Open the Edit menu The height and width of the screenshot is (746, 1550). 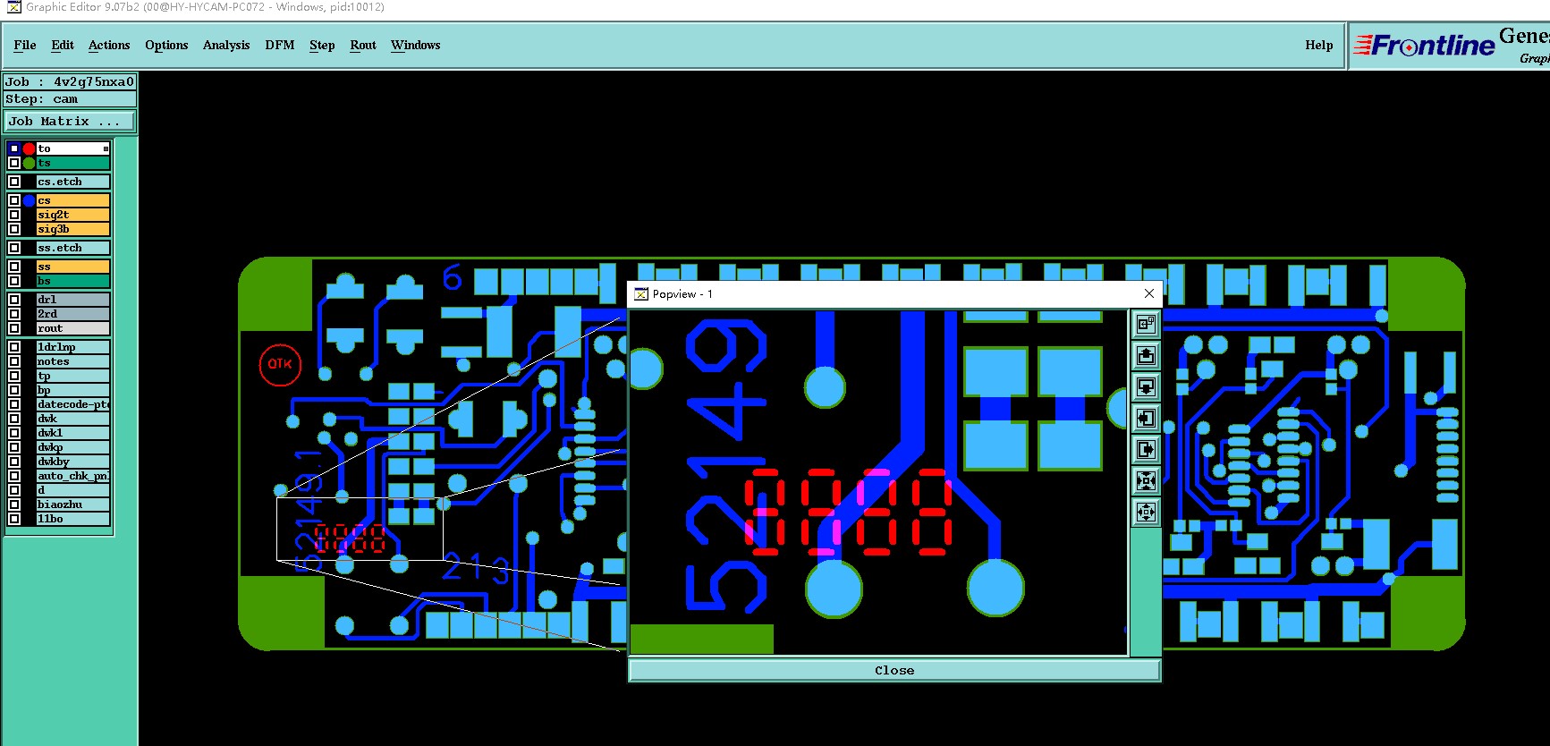click(x=63, y=45)
